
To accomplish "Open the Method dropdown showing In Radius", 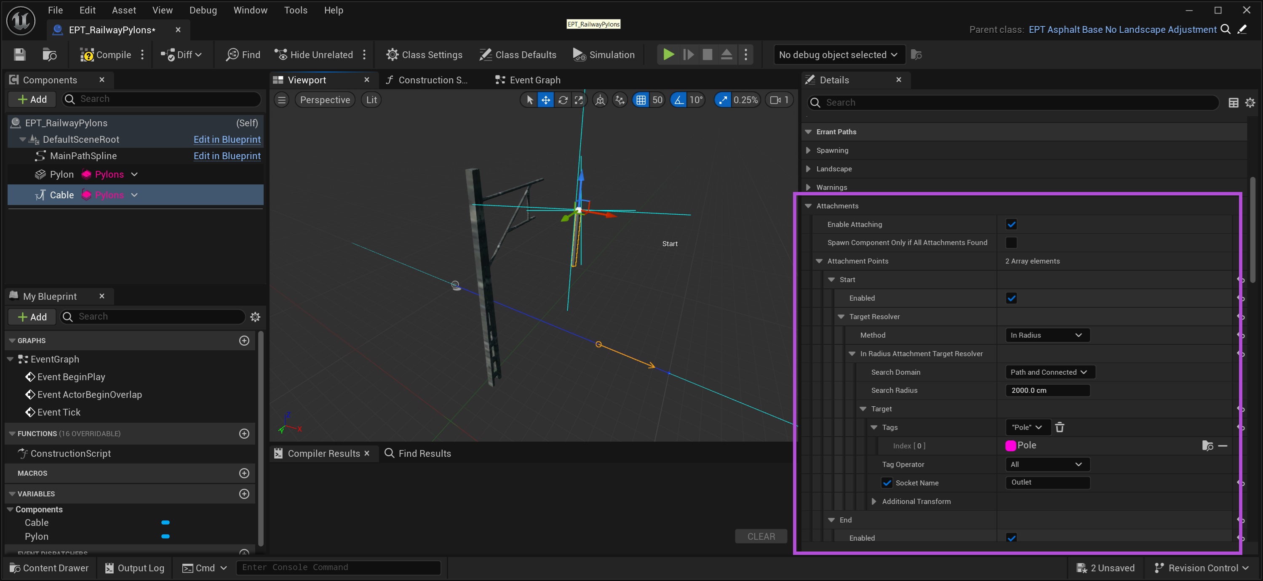I will click(1046, 335).
